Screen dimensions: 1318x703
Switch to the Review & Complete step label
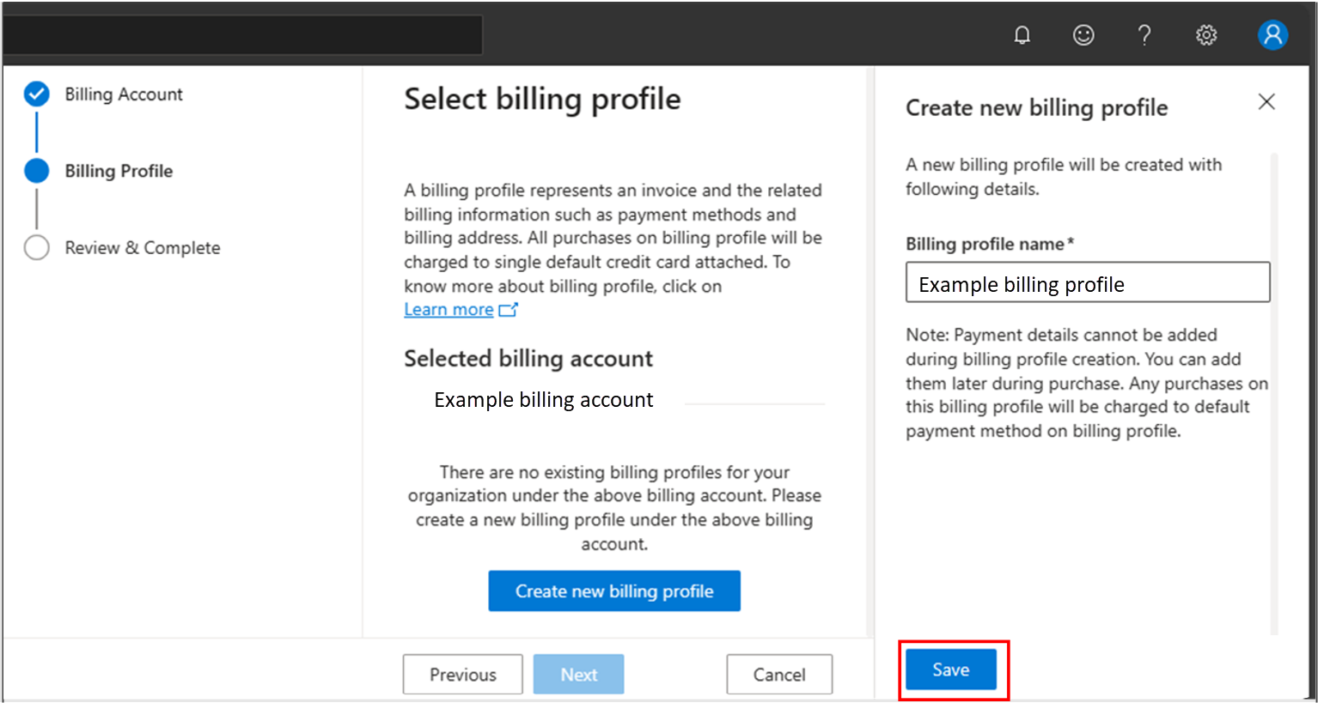pos(143,248)
